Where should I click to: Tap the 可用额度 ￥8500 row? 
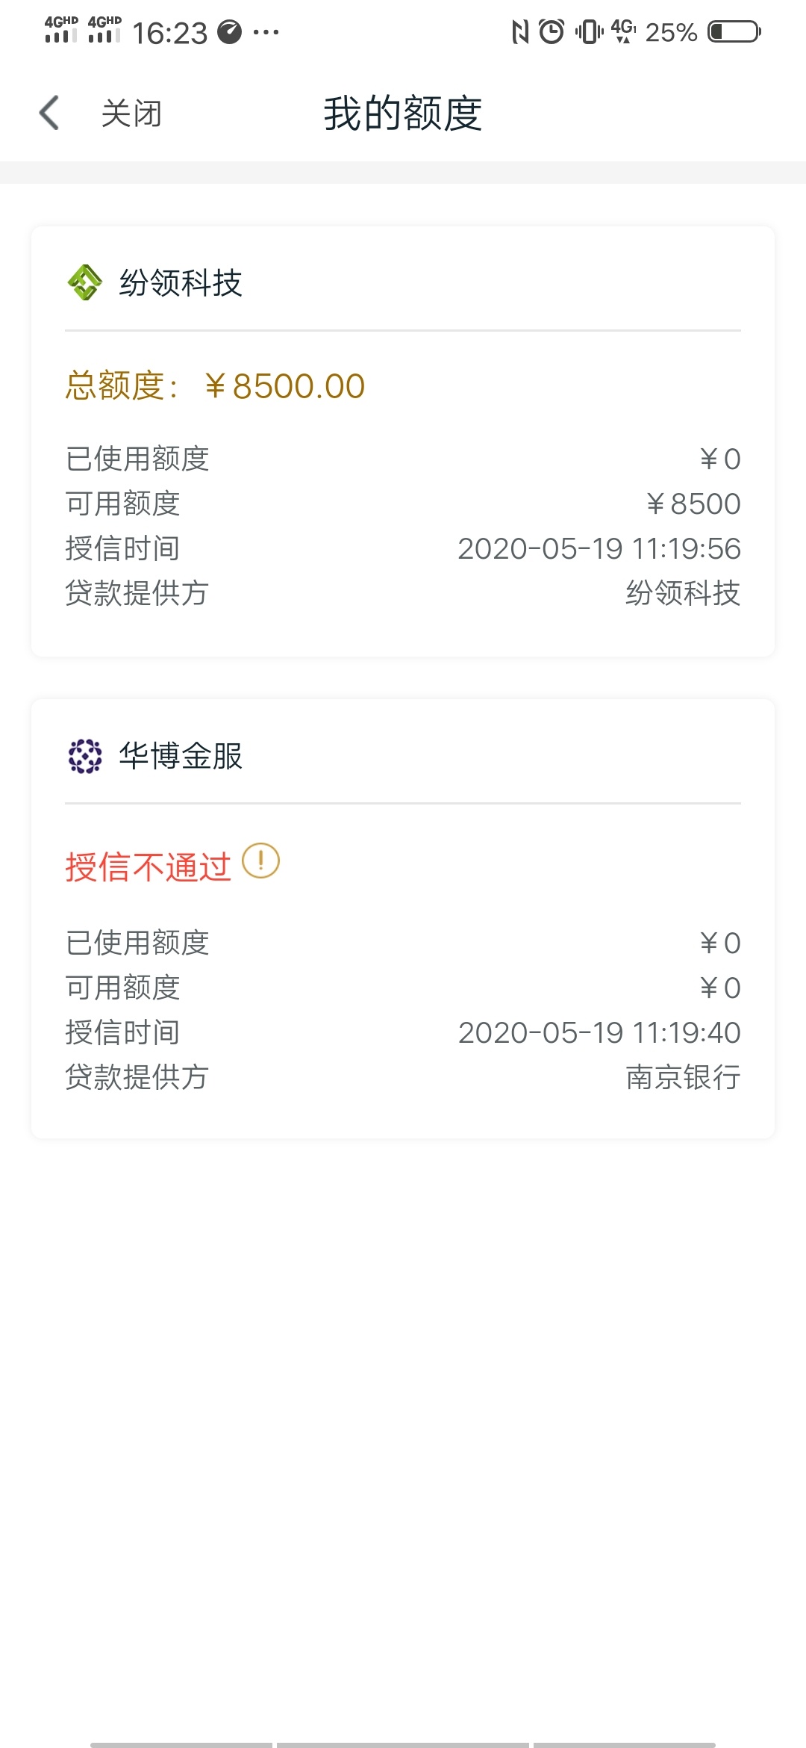point(403,504)
